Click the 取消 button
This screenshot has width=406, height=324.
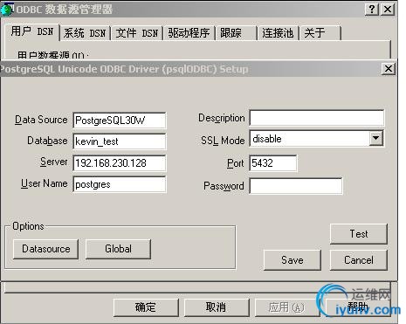[217, 307]
